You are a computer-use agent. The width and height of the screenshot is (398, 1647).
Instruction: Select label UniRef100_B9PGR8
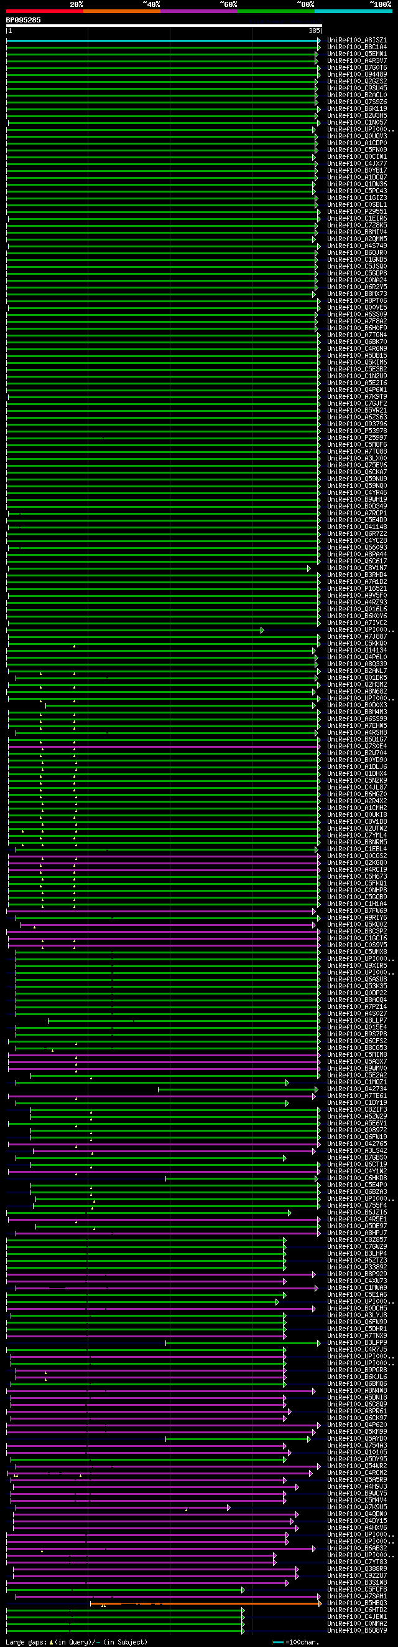357,1371
